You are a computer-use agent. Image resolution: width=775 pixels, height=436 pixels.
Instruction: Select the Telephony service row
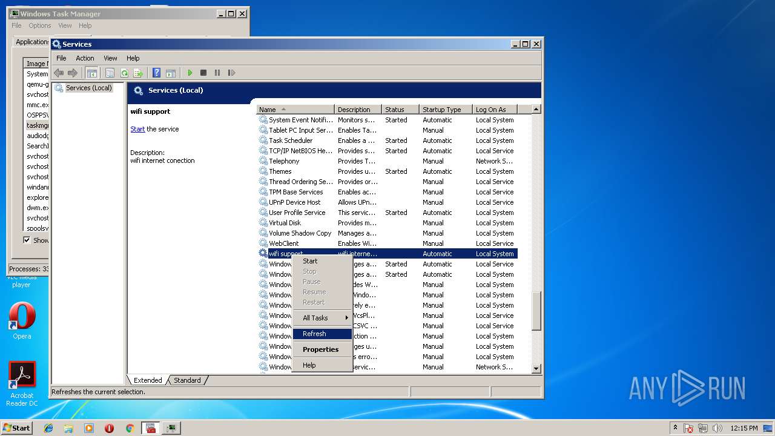(387, 161)
